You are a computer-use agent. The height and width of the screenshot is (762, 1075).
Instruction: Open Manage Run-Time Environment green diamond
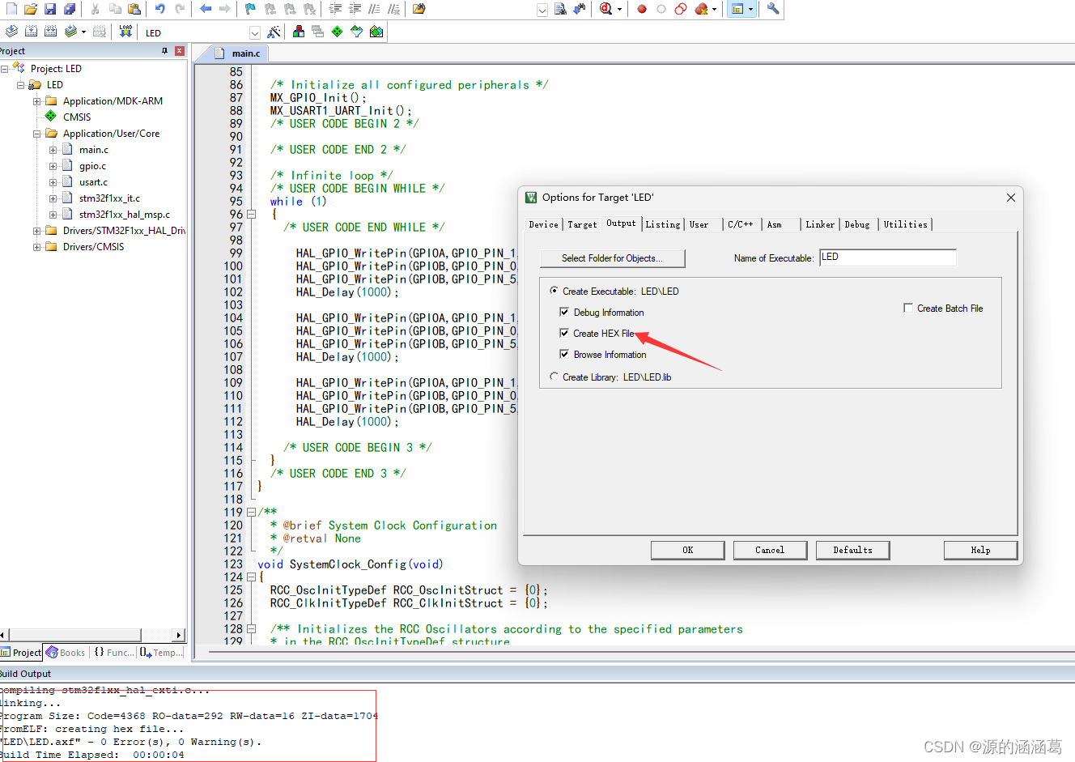(338, 32)
